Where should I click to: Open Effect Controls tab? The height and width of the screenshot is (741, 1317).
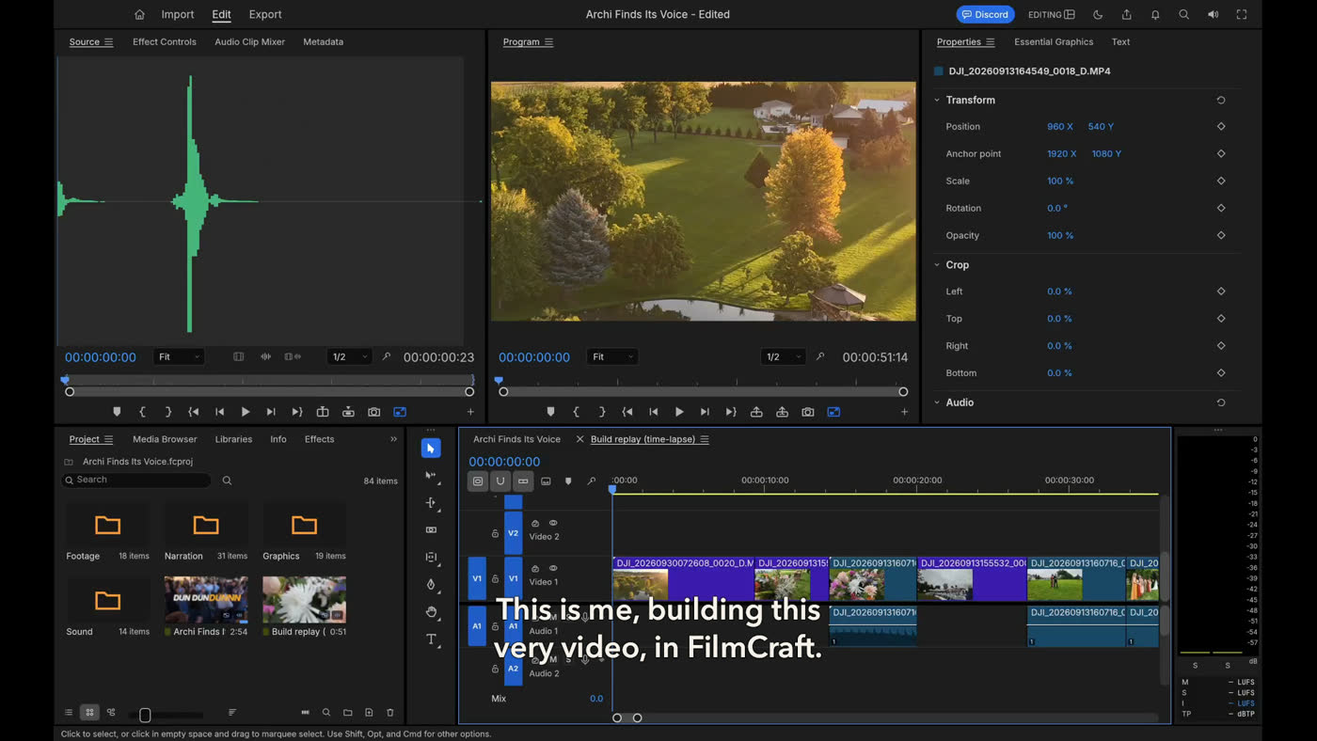[165, 42]
